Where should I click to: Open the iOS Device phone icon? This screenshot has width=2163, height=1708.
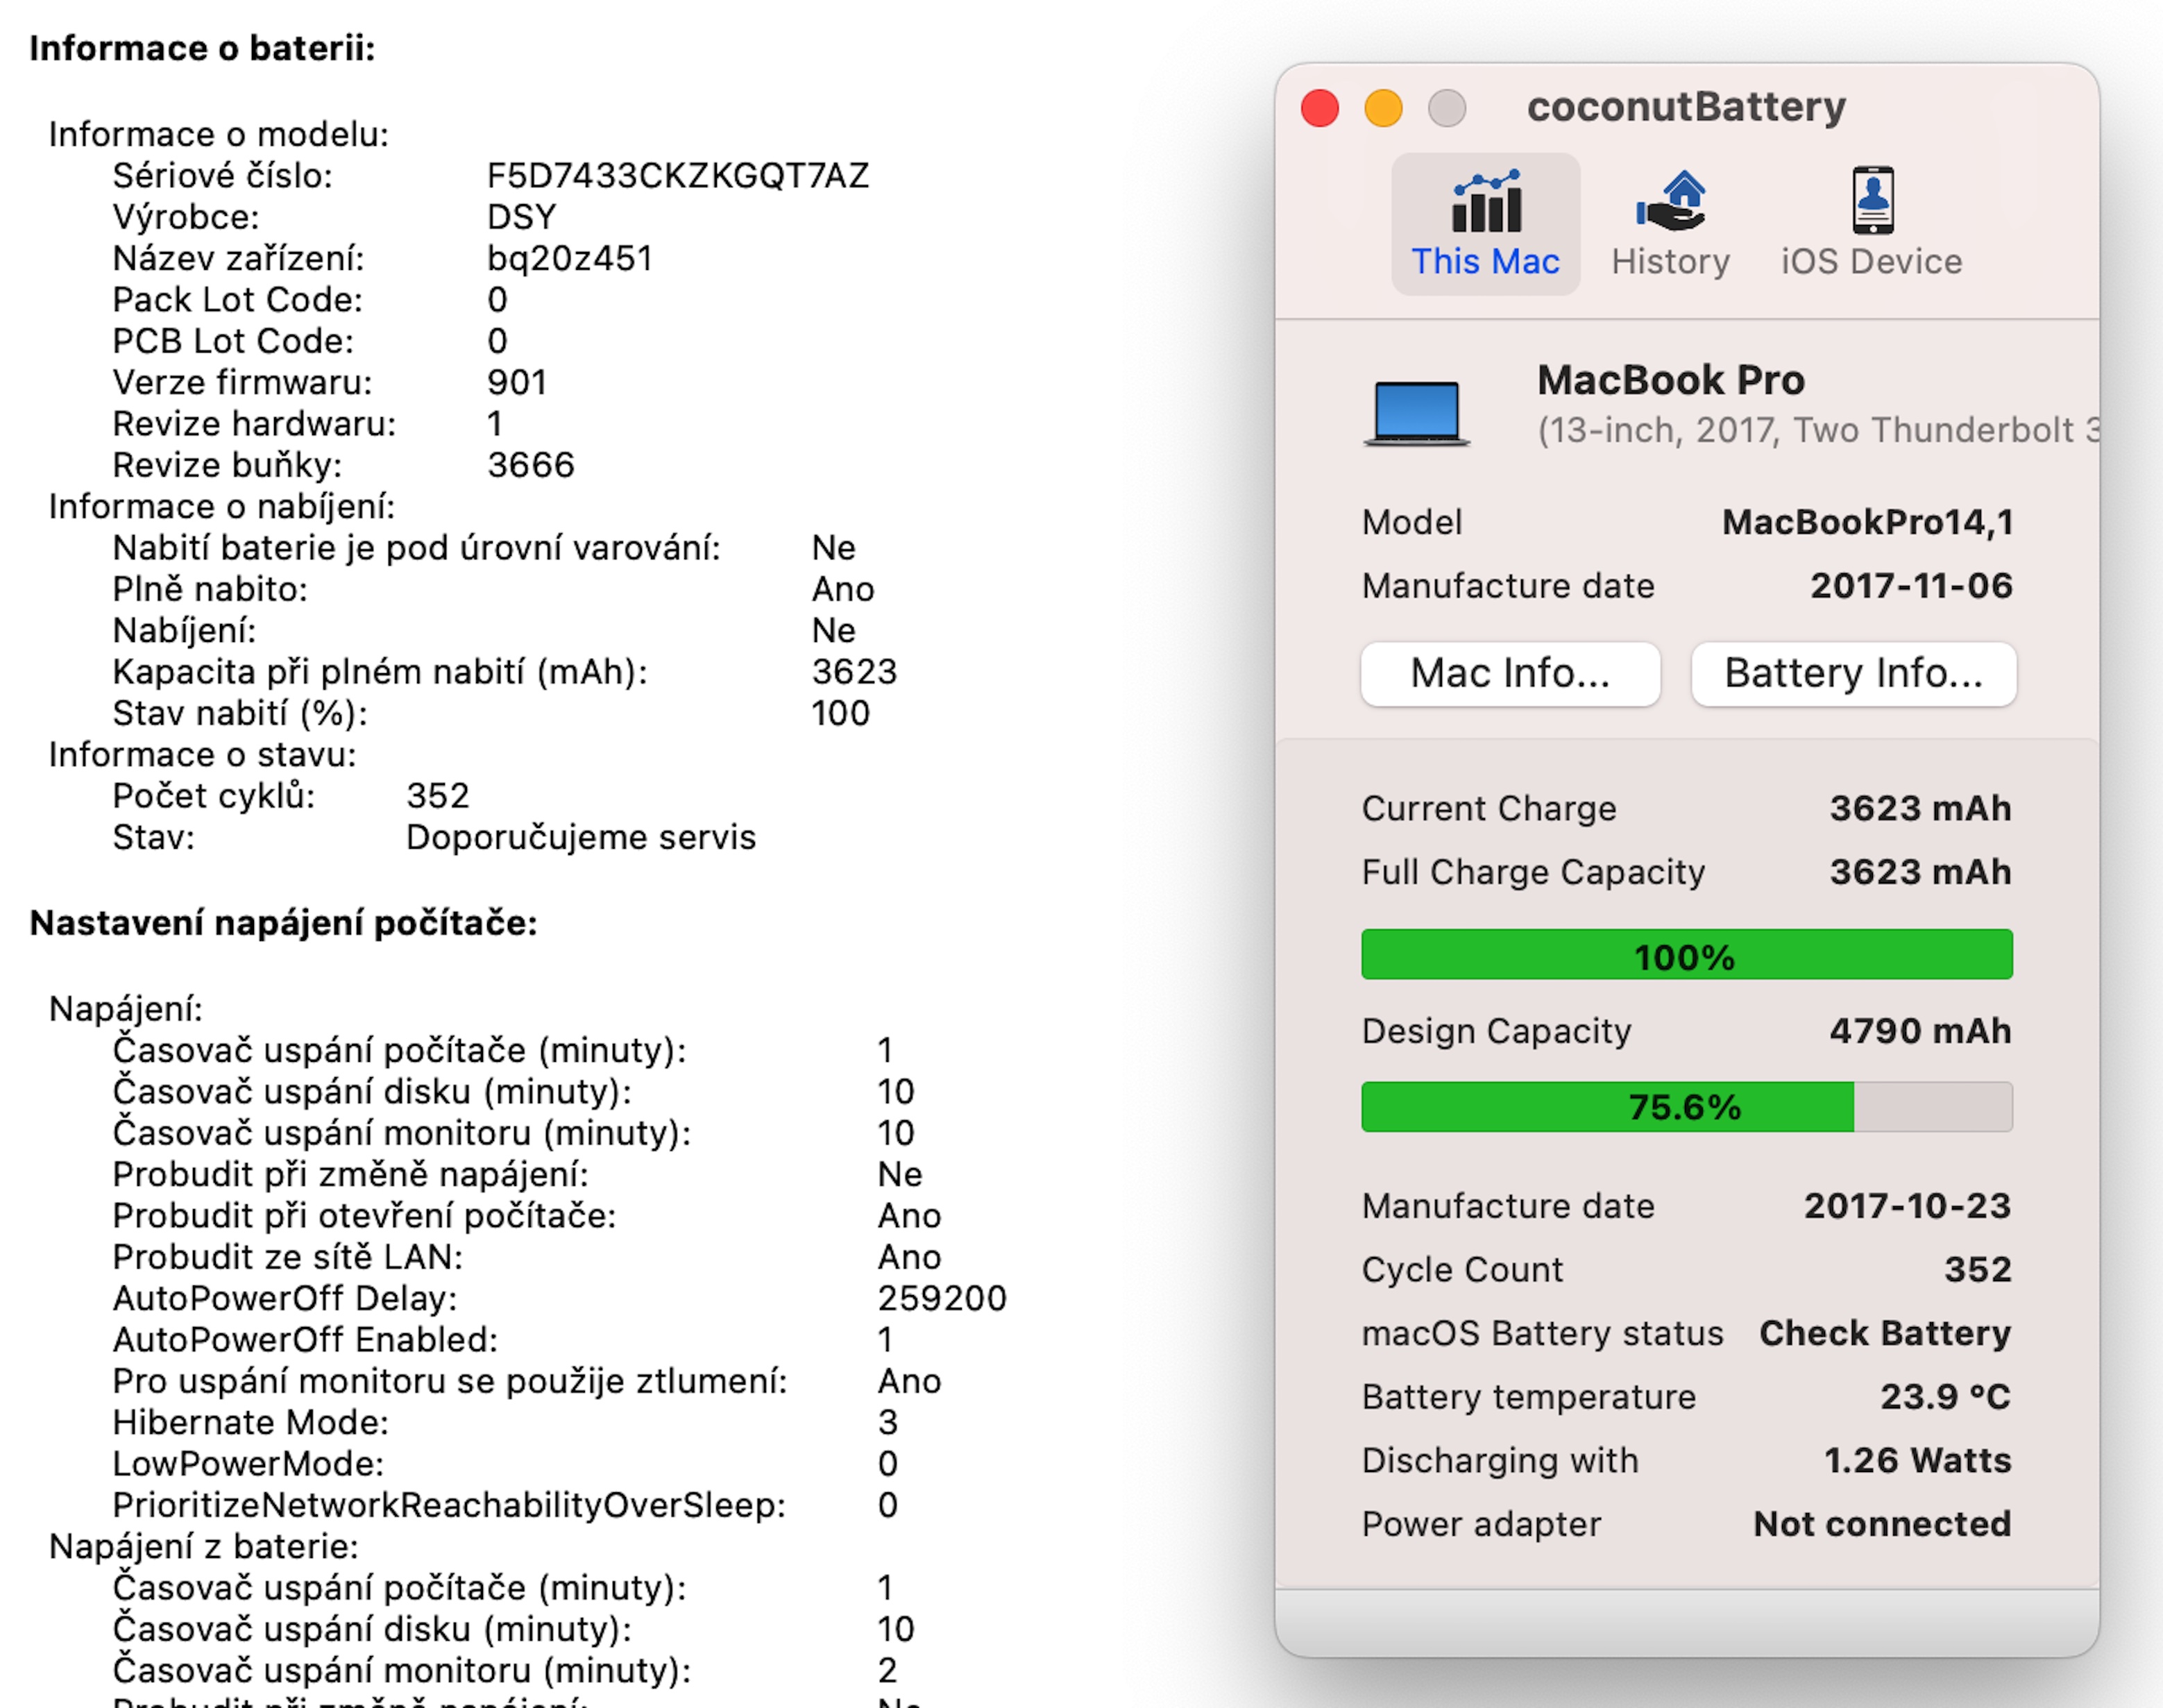coord(1872,201)
